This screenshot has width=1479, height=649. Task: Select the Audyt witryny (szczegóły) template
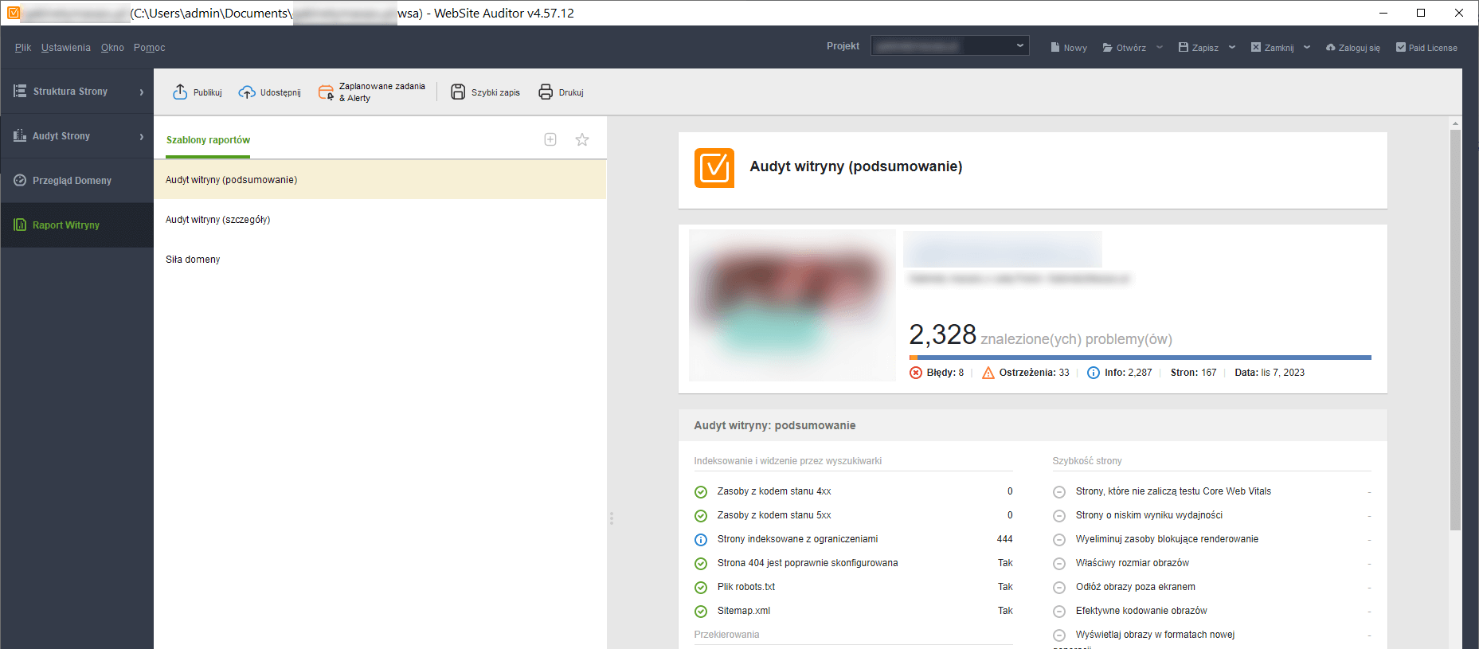coord(218,220)
